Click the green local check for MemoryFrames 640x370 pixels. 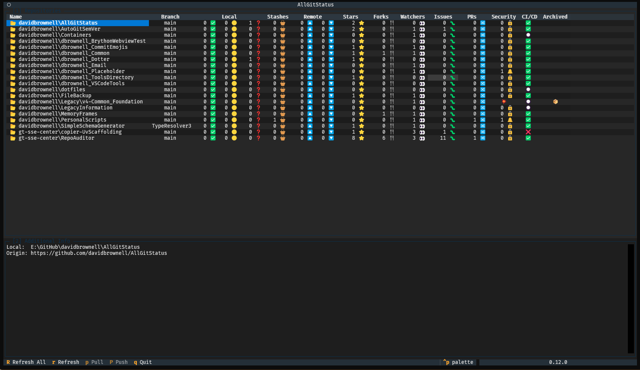click(x=213, y=114)
